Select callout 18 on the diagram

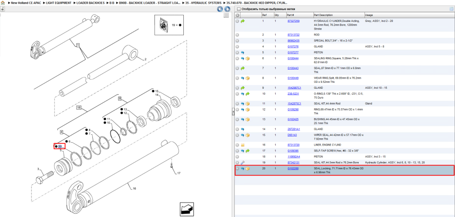79,108
